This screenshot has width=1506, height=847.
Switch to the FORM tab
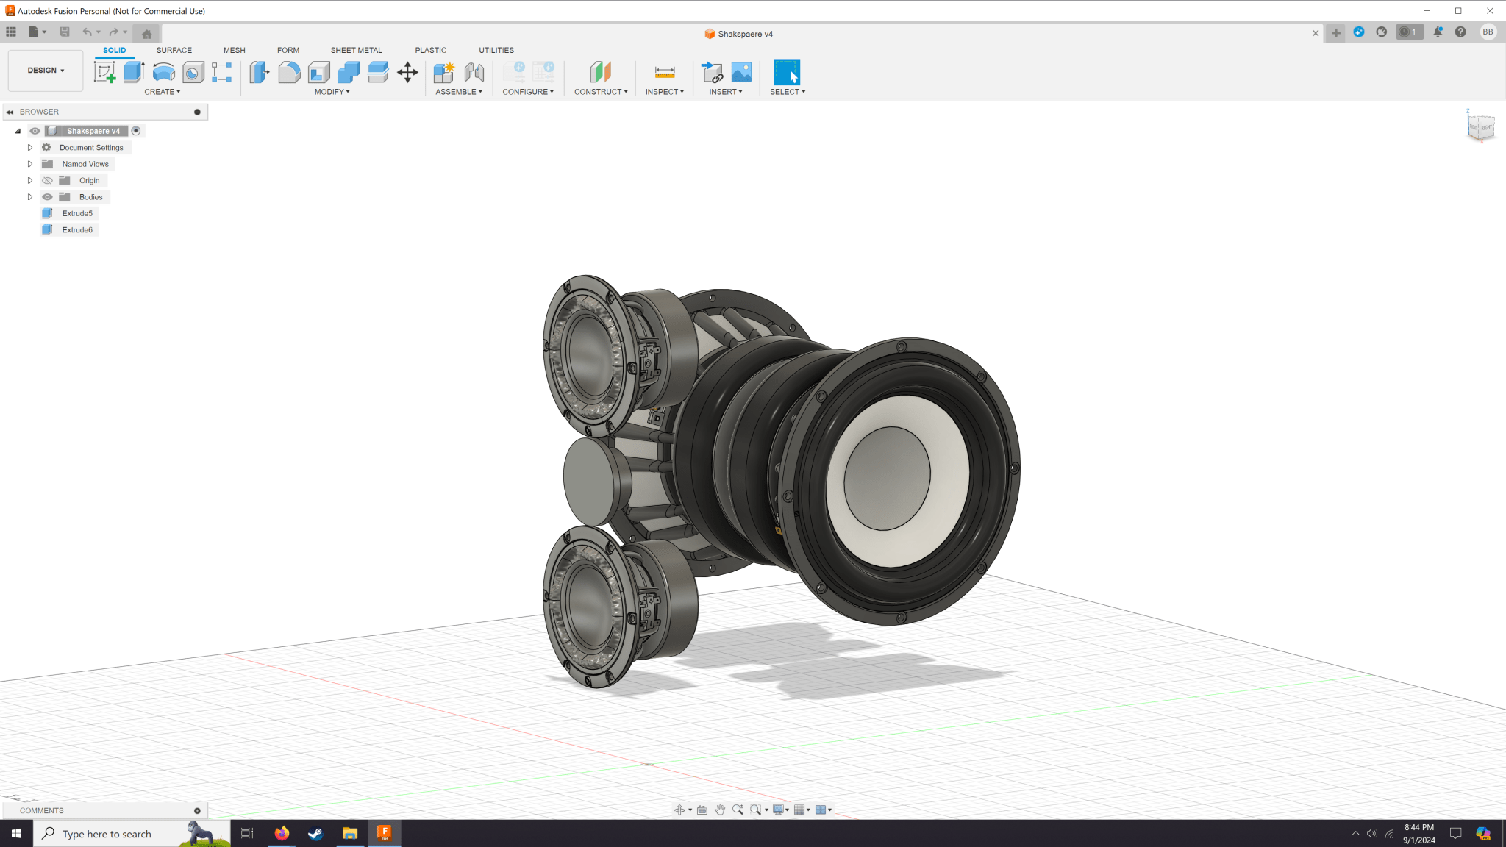(x=288, y=50)
